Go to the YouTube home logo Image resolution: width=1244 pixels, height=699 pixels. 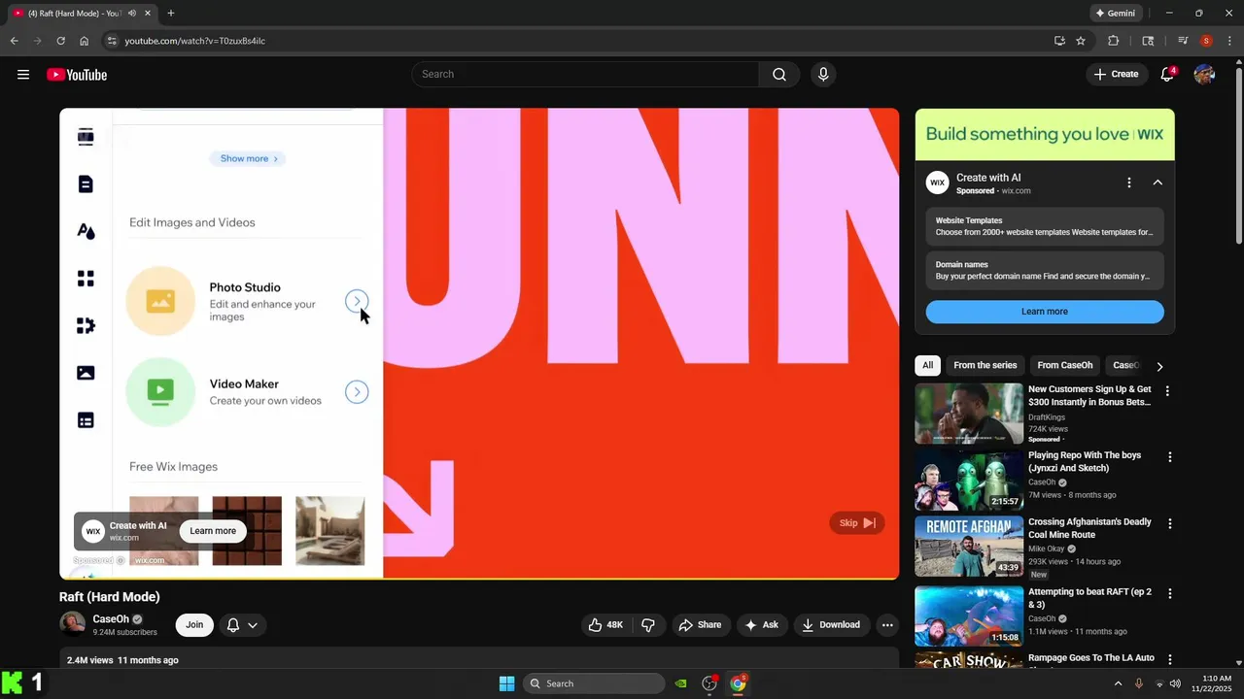pos(77,75)
